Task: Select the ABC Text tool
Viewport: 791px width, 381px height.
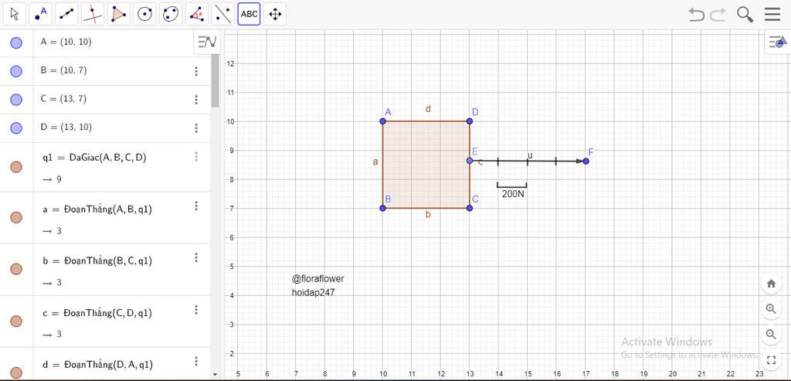Action: (x=250, y=14)
